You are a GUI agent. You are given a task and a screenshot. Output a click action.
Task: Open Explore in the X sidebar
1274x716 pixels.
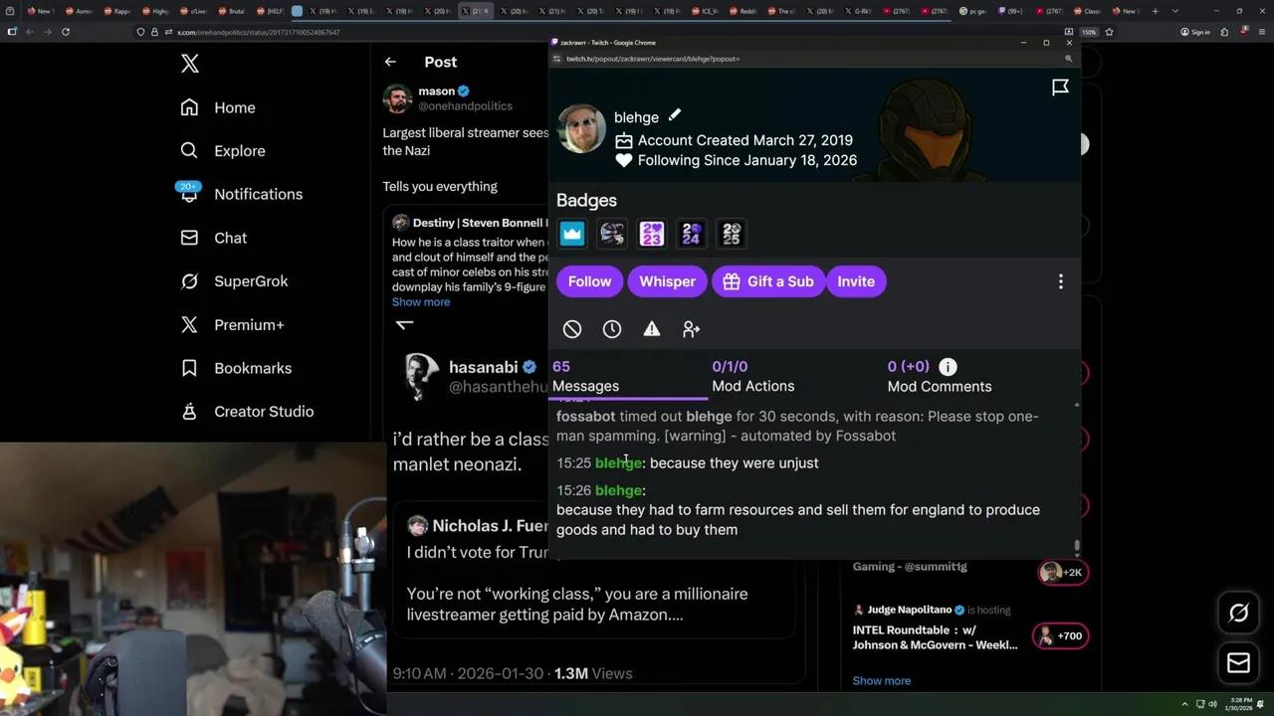[223, 151]
